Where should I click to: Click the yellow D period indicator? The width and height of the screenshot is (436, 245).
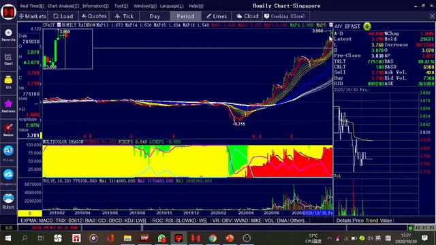[x=30, y=213]
